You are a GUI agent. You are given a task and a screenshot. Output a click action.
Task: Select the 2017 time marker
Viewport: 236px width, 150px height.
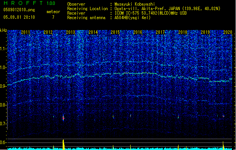(x=160, y=32)
